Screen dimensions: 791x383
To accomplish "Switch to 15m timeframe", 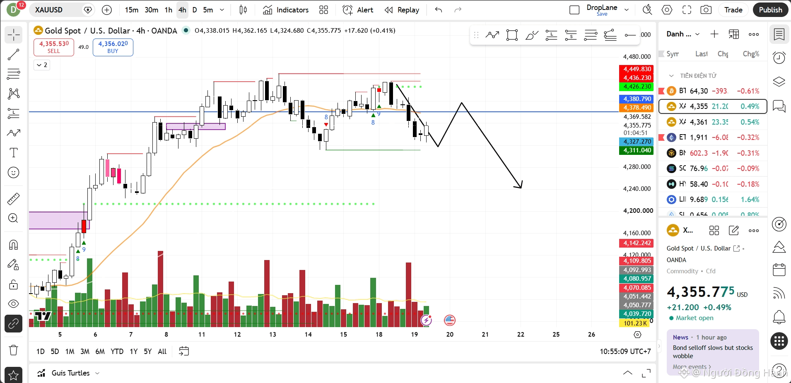I will (x=132, y=10).
